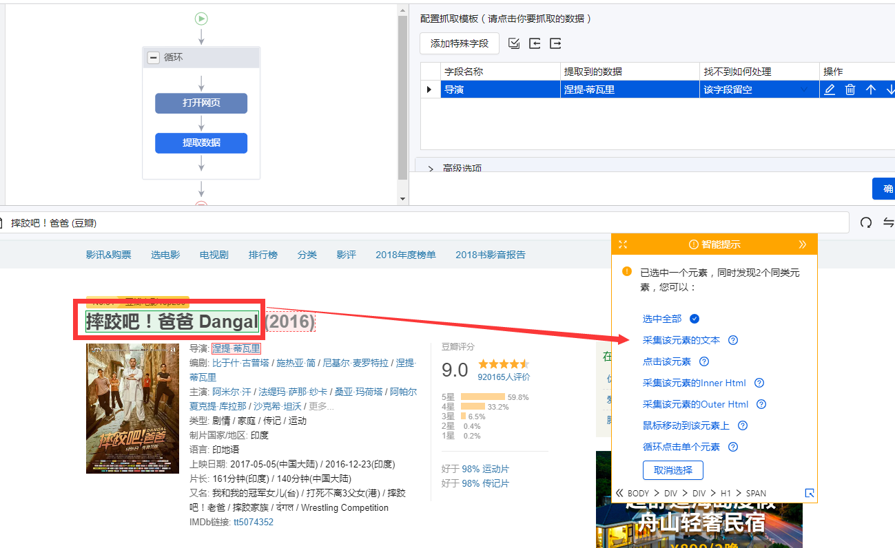This screenshot has height=548, width=895.
Task: Click the 920165人评价 rating link
Action: click(x=504, y=377)
